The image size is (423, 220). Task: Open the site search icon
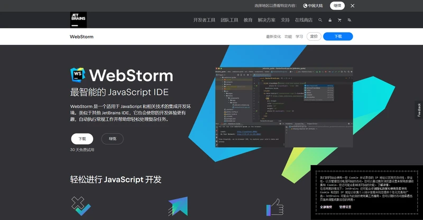point(320,20)
